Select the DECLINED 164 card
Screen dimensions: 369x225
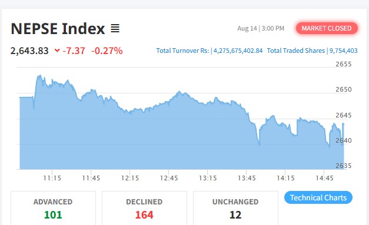click(144, 208)
